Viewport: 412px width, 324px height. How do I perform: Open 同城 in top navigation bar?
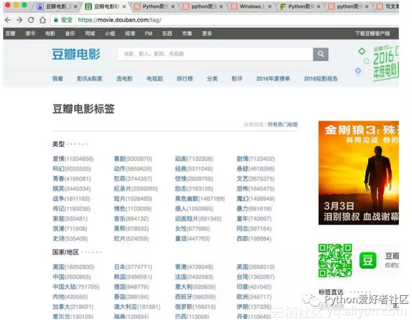[x=90, y=33]
